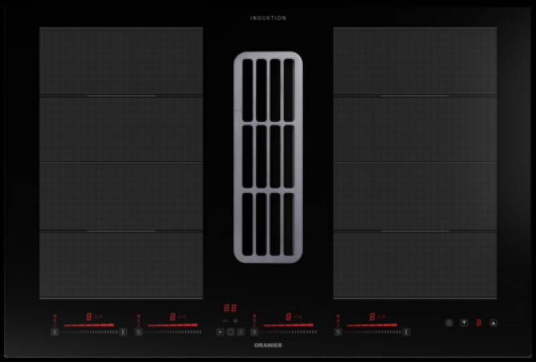Touch the top-left cooking zone
Image resolution: width=536 pixels, height=362 pixels.
(x=121, y=62)
